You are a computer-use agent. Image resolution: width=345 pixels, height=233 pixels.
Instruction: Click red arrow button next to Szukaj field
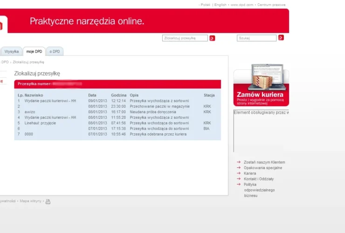[x=281, y=38]
